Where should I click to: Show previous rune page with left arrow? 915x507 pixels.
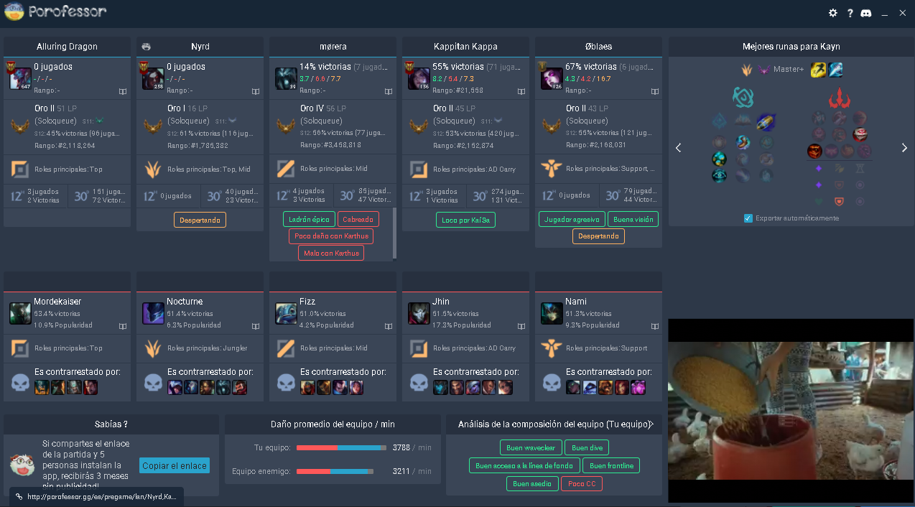point(678,148)
